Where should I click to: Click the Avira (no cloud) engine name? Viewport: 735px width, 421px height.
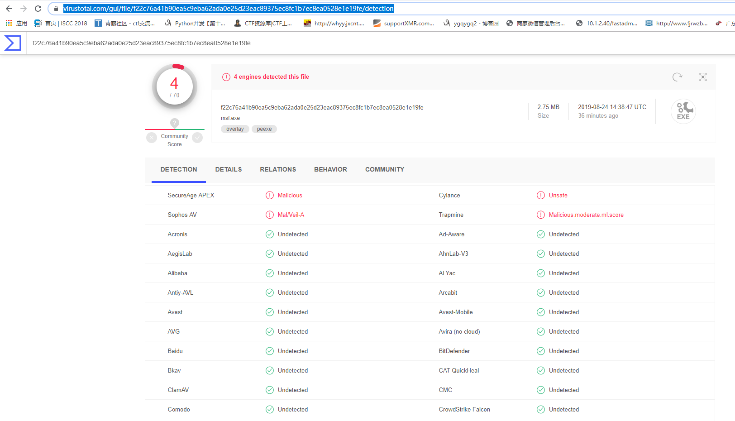coord(459,331)
